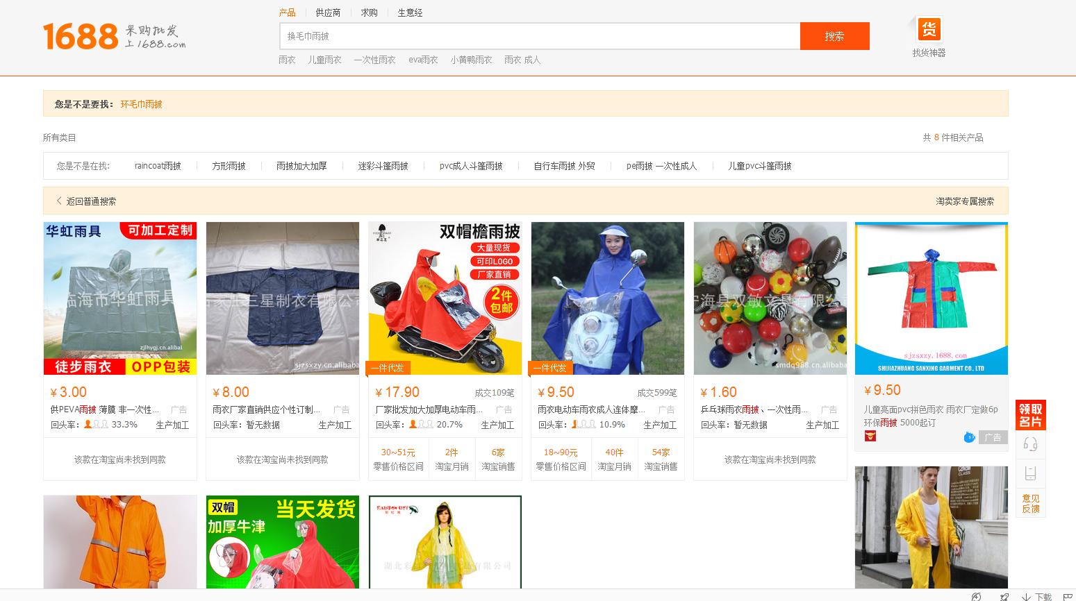Click the rocket icon in the bottom bar

[x=1004, y=597]
